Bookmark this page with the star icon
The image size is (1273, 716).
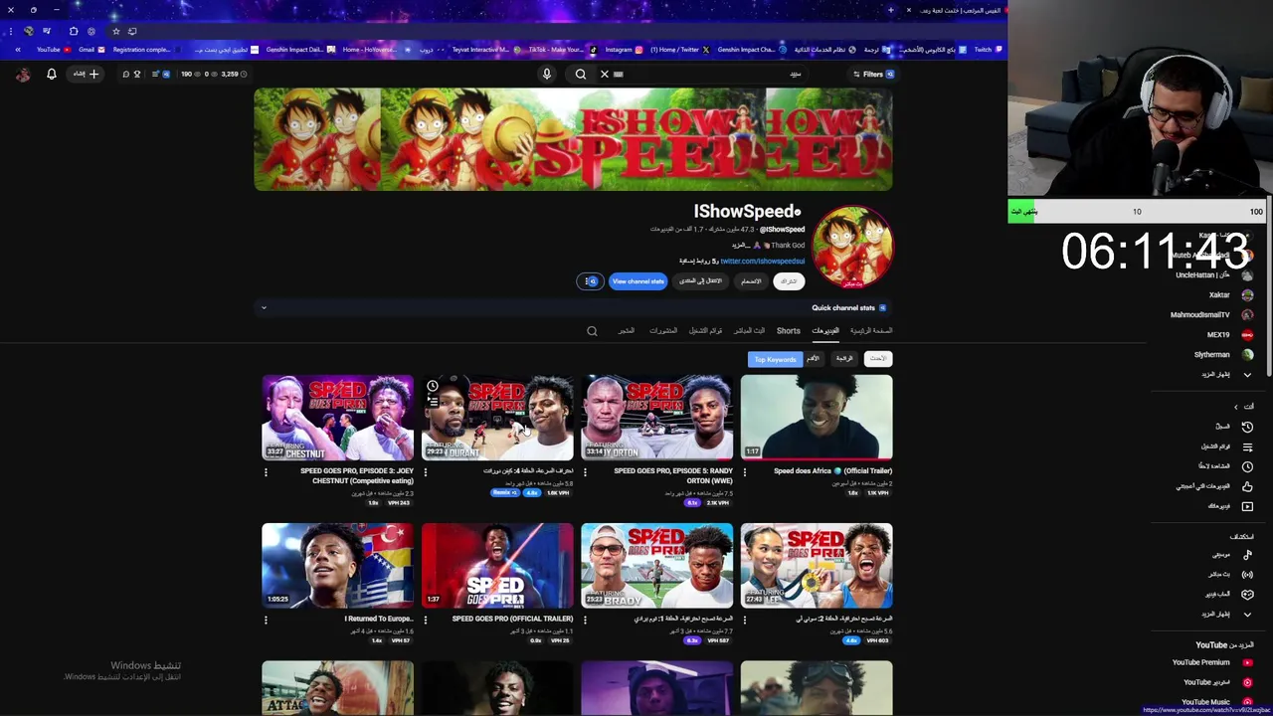click(x=115, y=31)
